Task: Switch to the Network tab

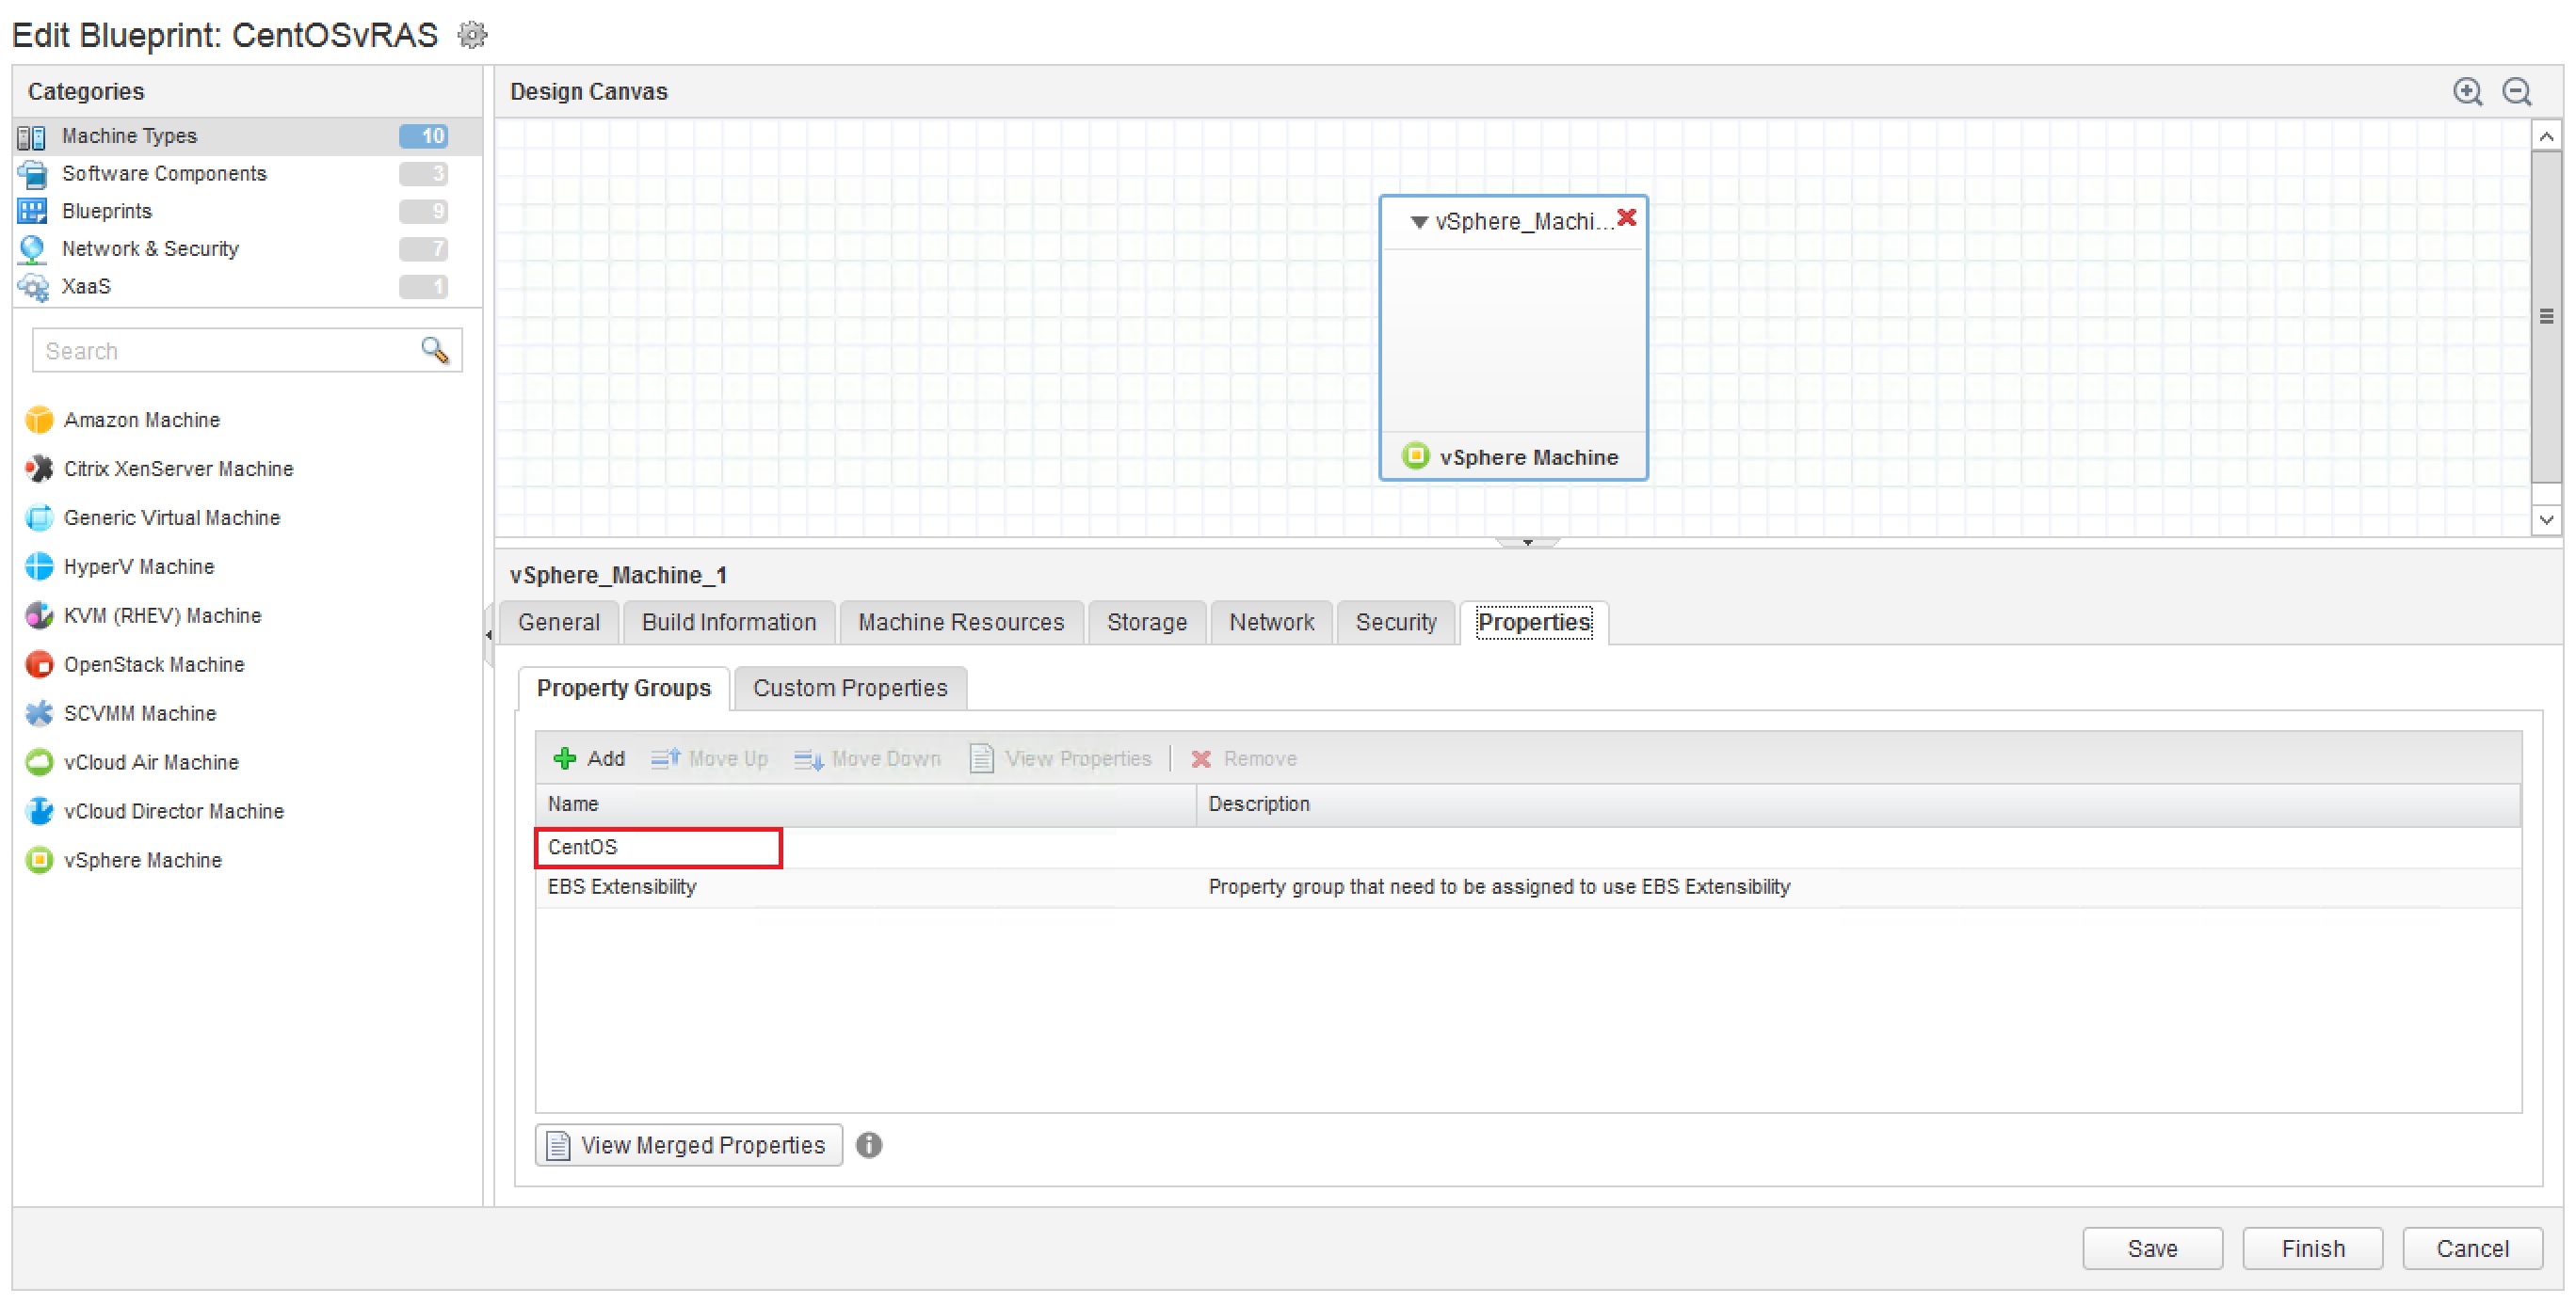Action: (x=1271, y=623)
